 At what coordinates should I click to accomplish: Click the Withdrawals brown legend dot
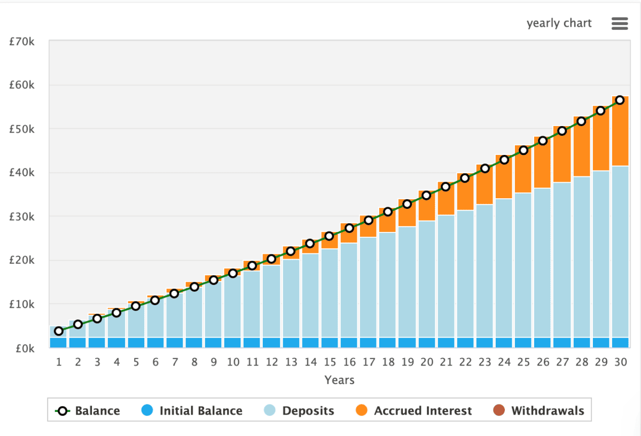click(x=499, y=411)
